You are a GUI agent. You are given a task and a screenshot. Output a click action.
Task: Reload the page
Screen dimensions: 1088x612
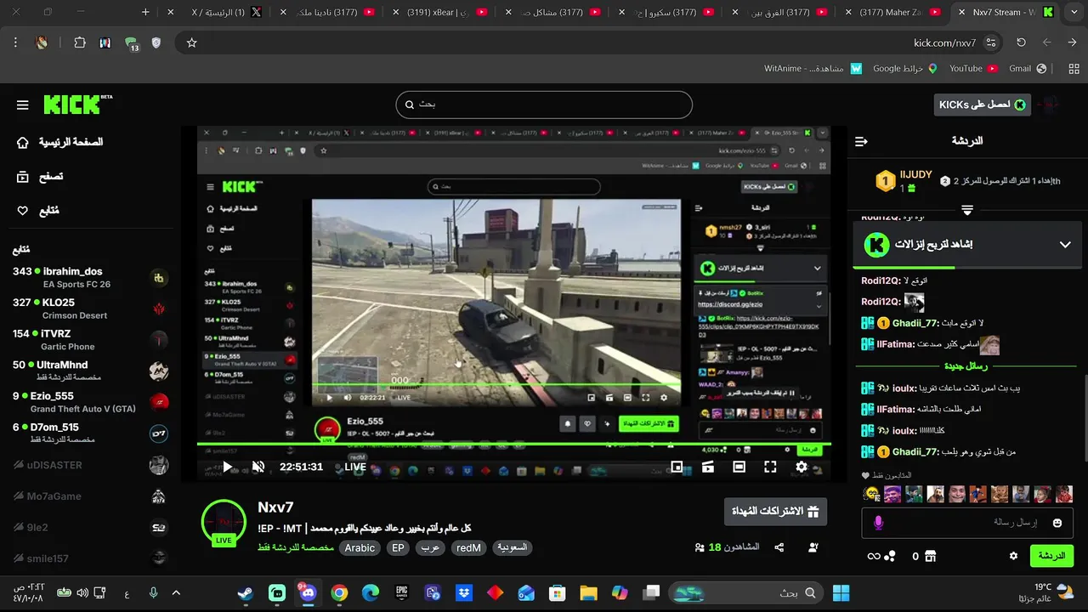pos(1021,42)
